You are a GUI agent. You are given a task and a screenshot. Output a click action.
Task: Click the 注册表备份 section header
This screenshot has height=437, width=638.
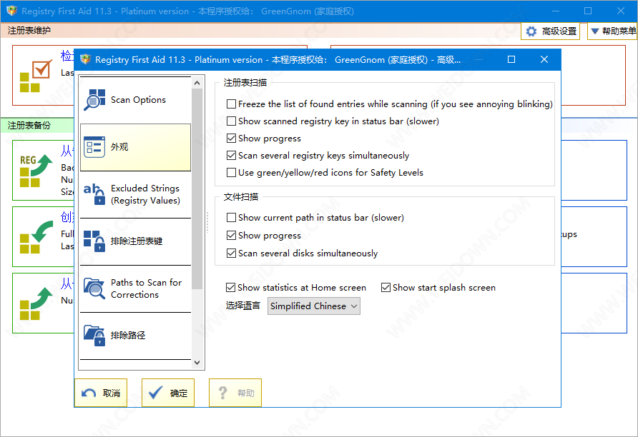[29, 126]
